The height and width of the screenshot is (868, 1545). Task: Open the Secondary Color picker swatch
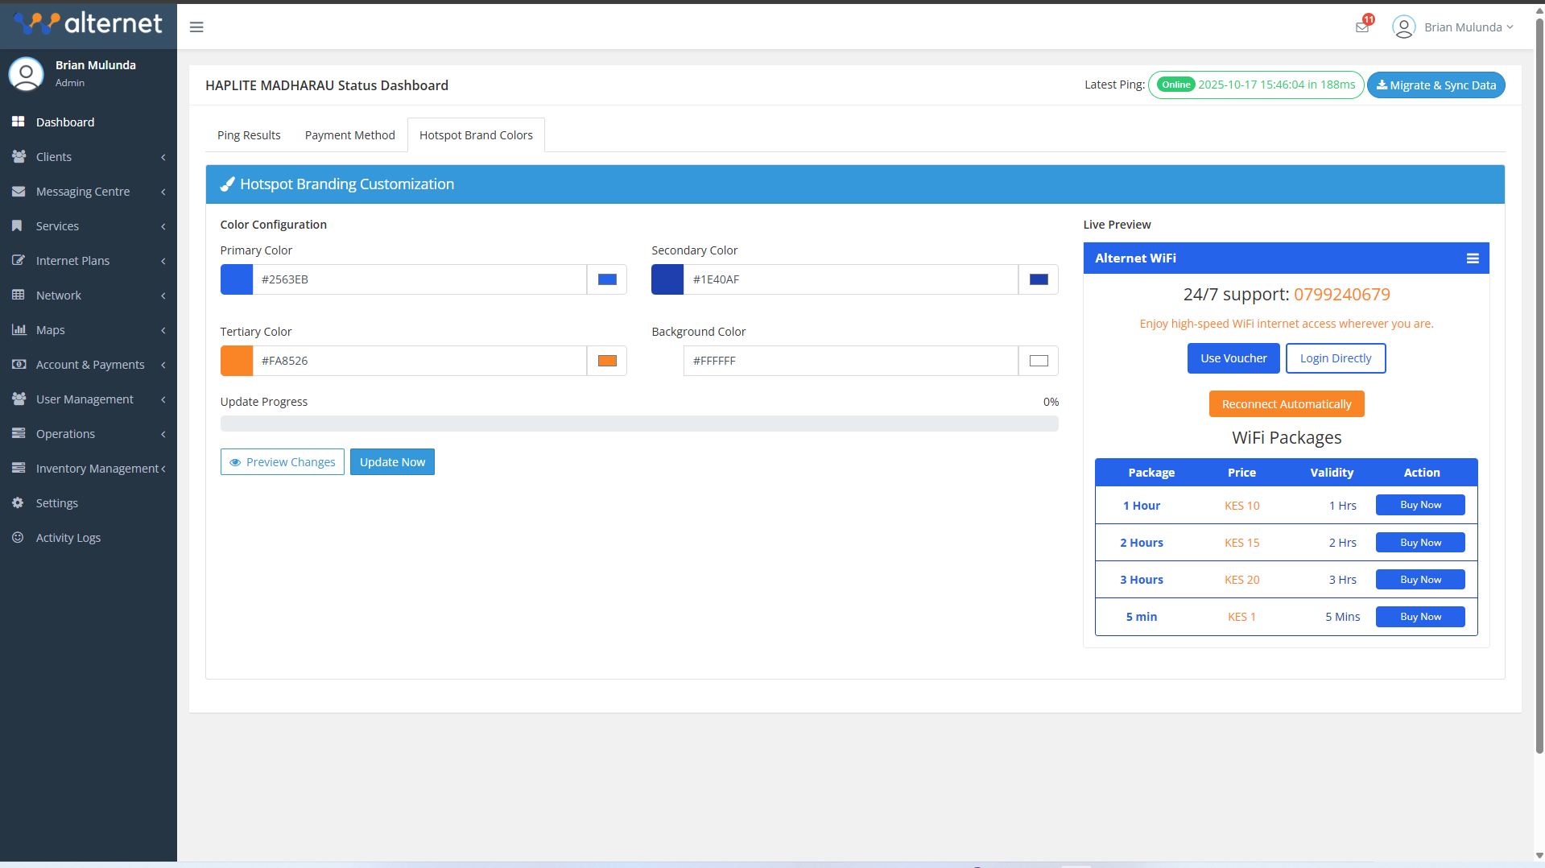coord(1039,279)
